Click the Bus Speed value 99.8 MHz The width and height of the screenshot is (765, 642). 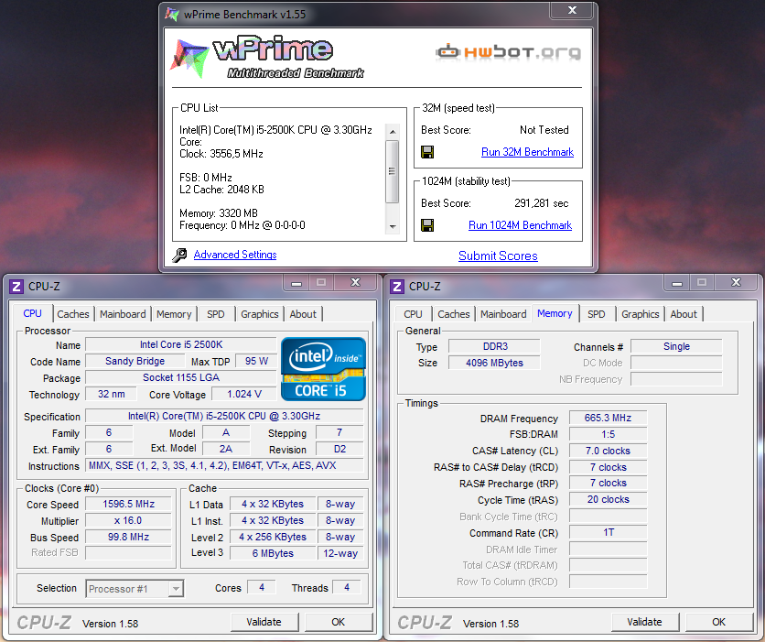click(x=129, y=537)
